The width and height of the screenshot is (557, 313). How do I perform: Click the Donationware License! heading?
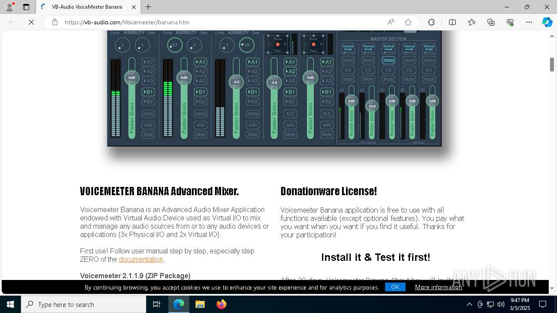(x=329, y=191)
